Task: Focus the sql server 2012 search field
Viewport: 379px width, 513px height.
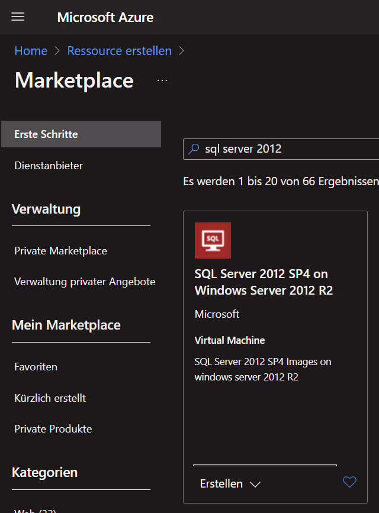Action: [x=281, y=149]
